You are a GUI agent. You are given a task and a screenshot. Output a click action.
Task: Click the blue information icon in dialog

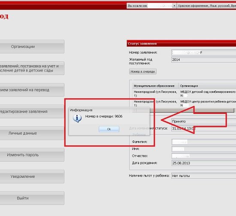click(x=77, y=118)
